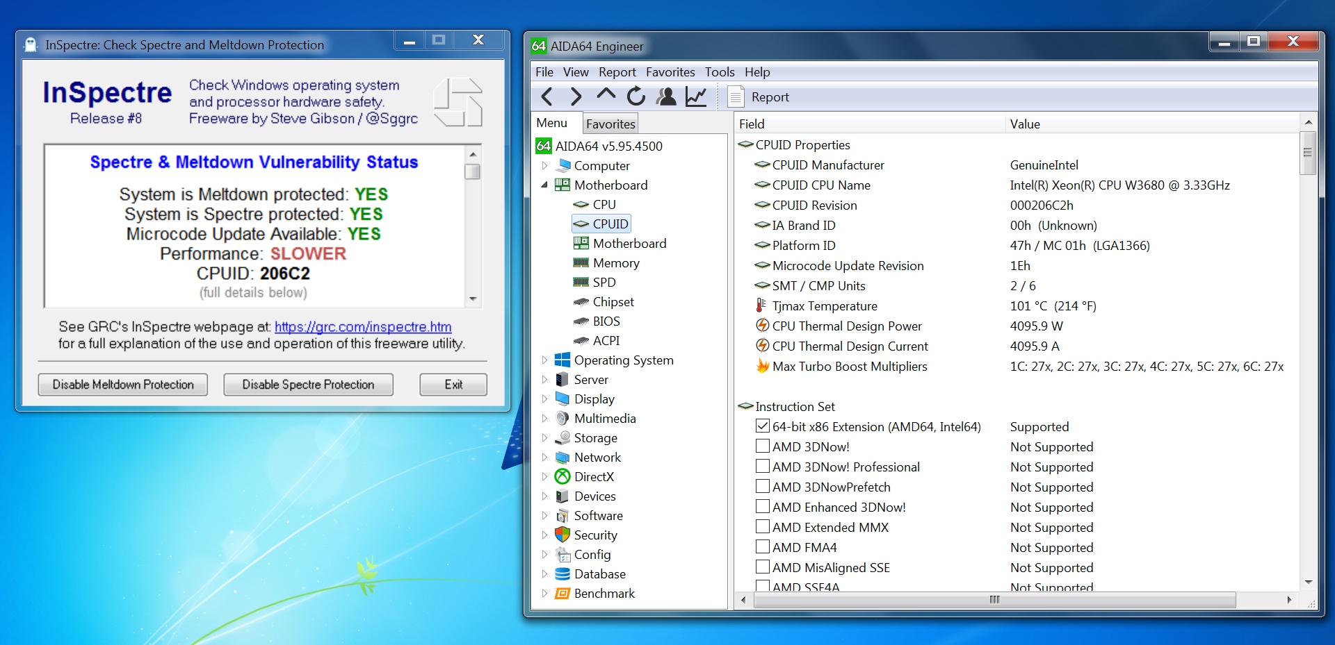Open the Favorites menu in menu bar

pos(670,72)
